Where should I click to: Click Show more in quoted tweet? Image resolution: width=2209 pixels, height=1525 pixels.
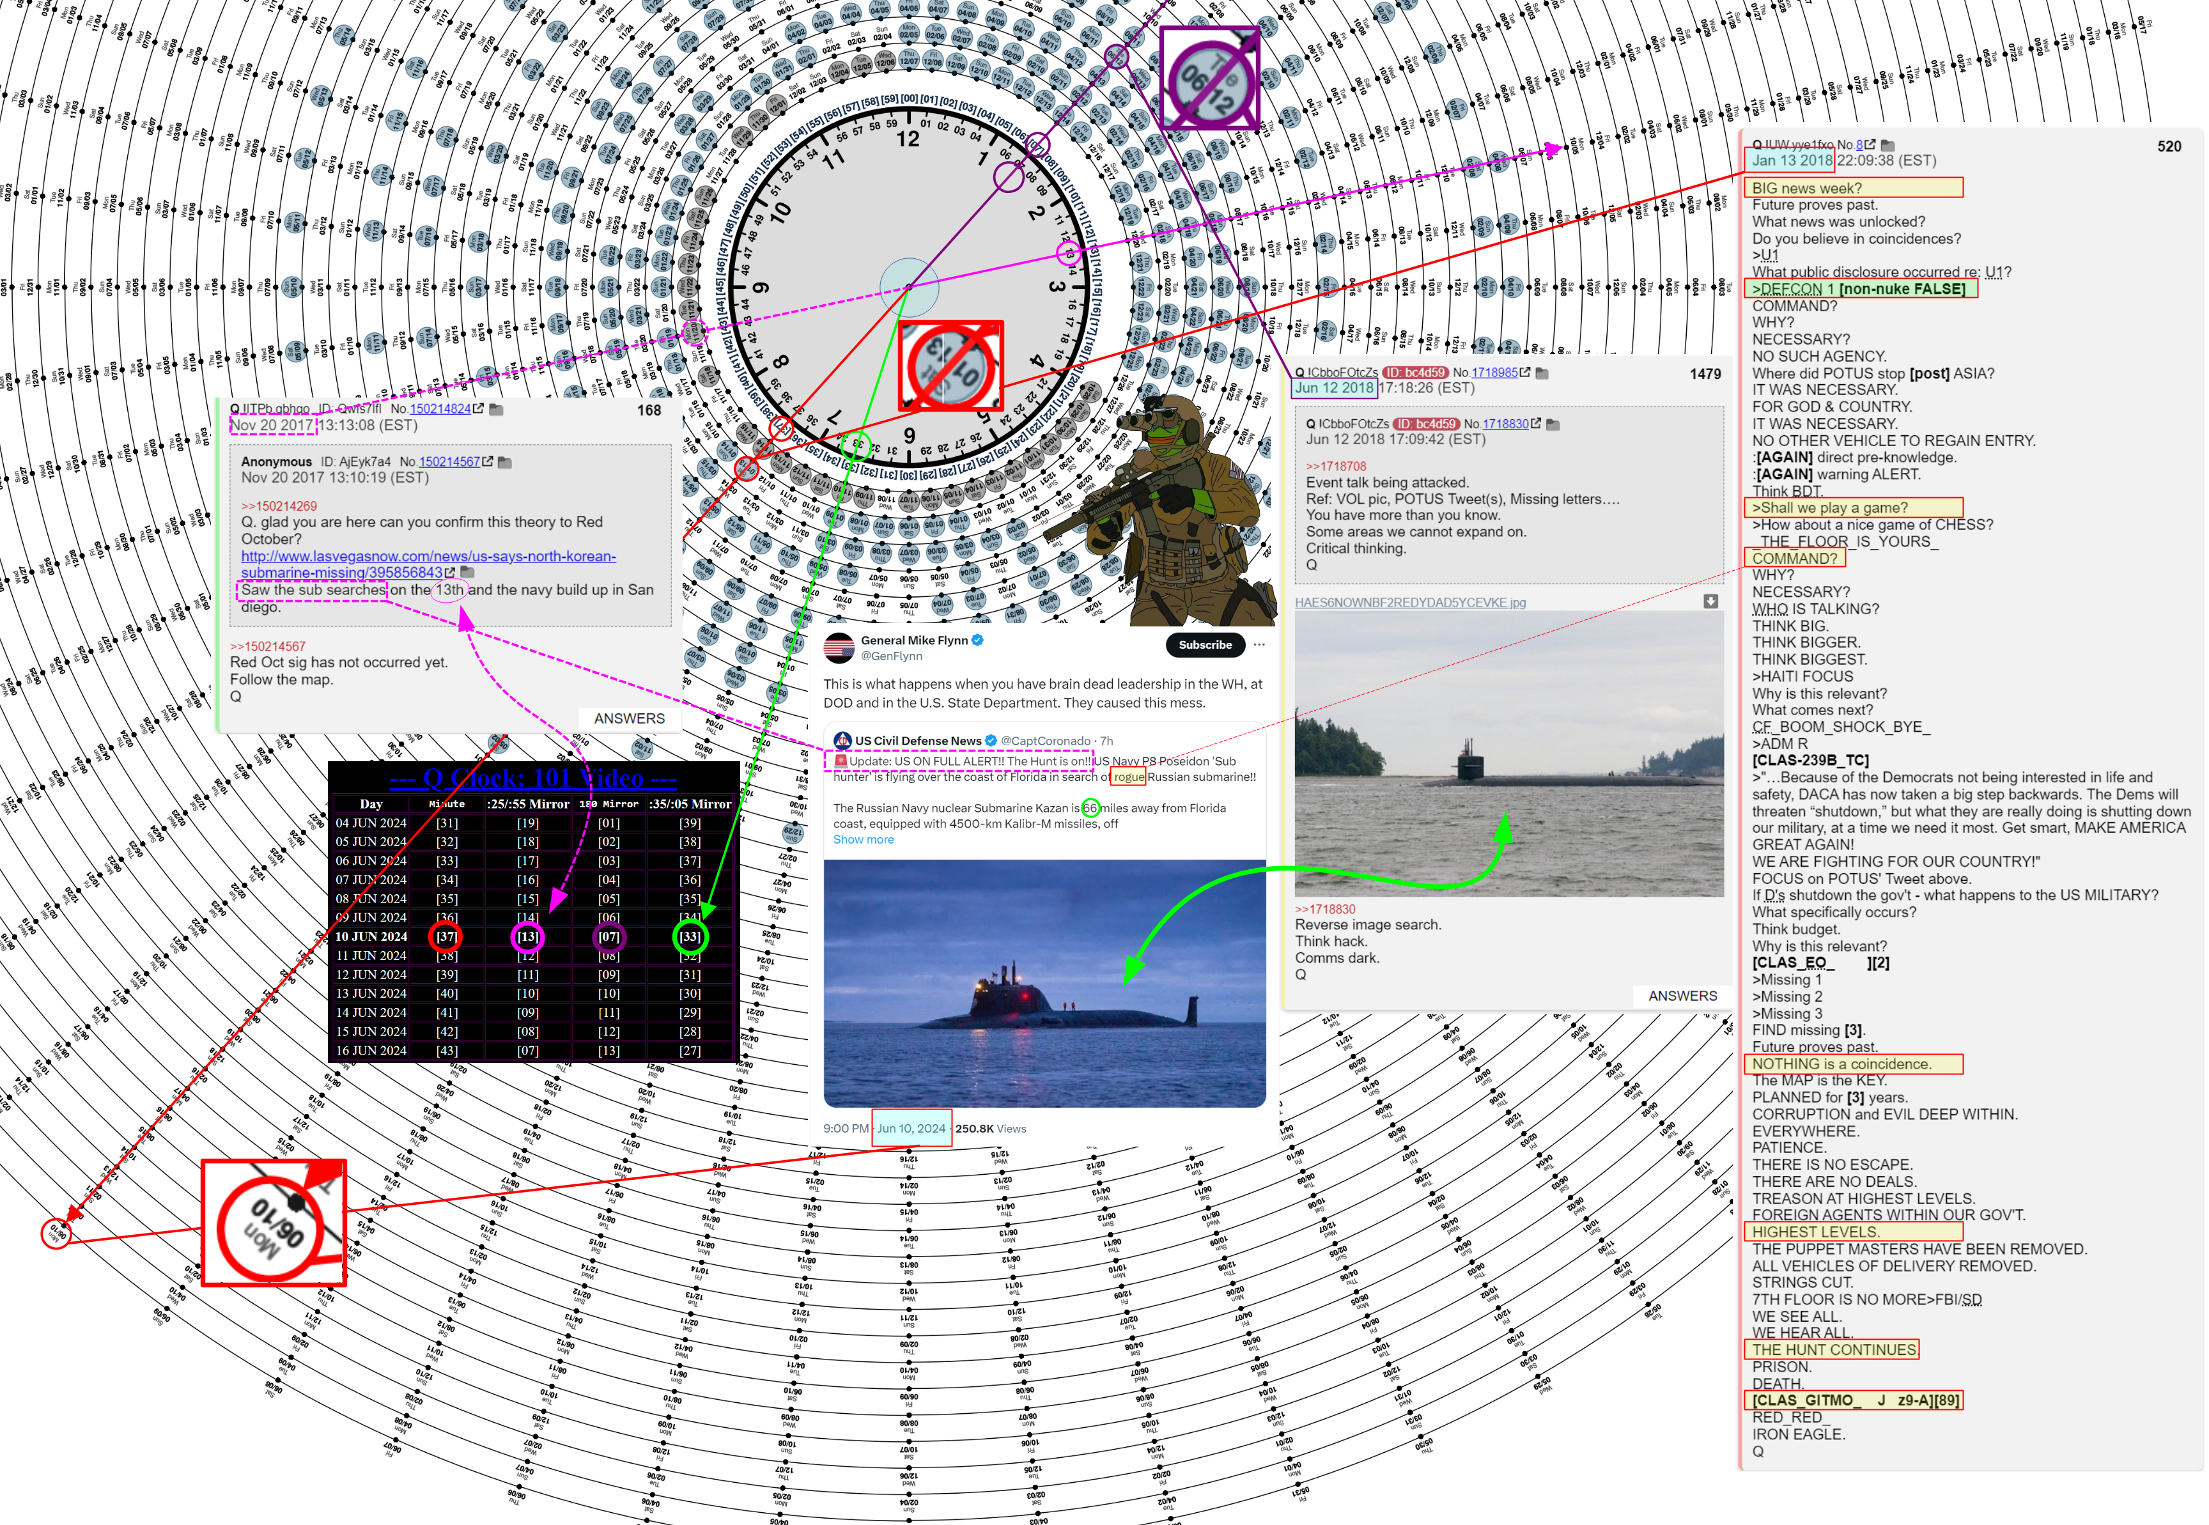[x=863, y=839]
